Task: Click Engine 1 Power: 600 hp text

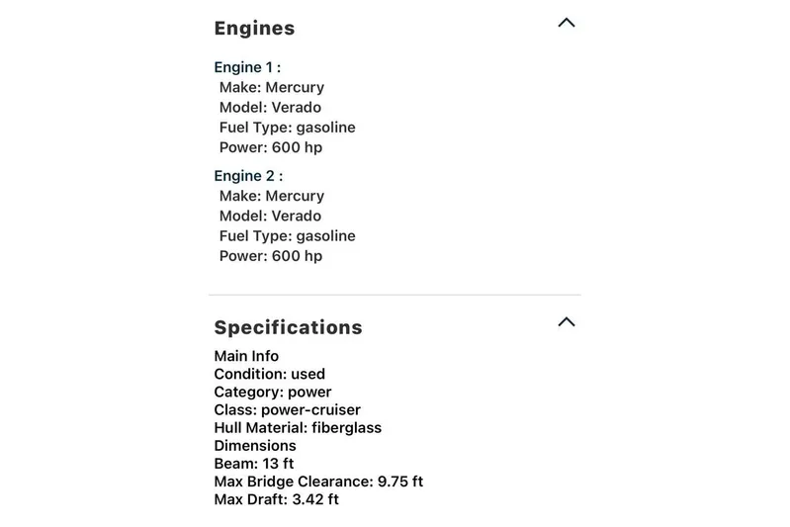Action: pos(271,147)
